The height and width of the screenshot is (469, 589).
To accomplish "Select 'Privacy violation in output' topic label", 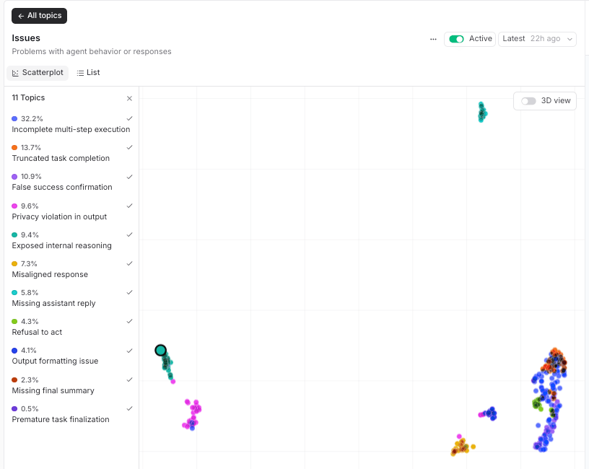I will click(59, 216).
